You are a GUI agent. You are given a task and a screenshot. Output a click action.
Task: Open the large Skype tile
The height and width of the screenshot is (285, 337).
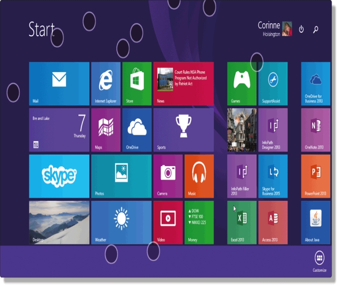pos(59,176)
